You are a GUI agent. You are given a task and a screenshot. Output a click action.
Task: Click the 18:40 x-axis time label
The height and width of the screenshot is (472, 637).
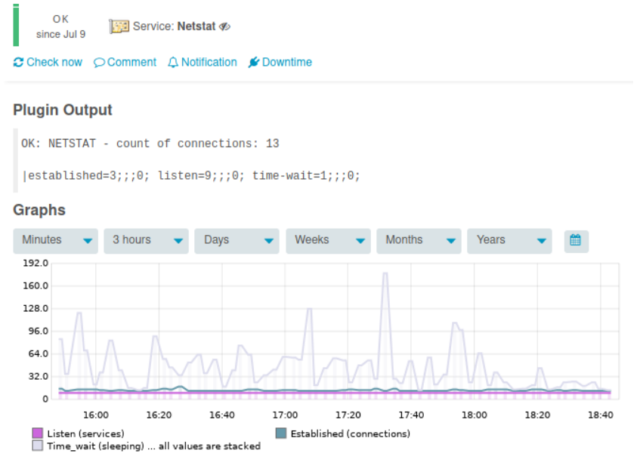point(601,415)
